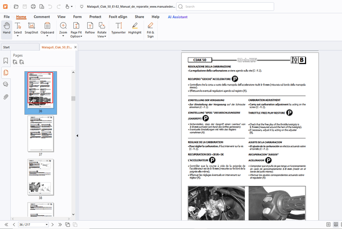The width and height of the screenshot is (342, 229).
Task: Go to the first page
Action: pos(6,225)
